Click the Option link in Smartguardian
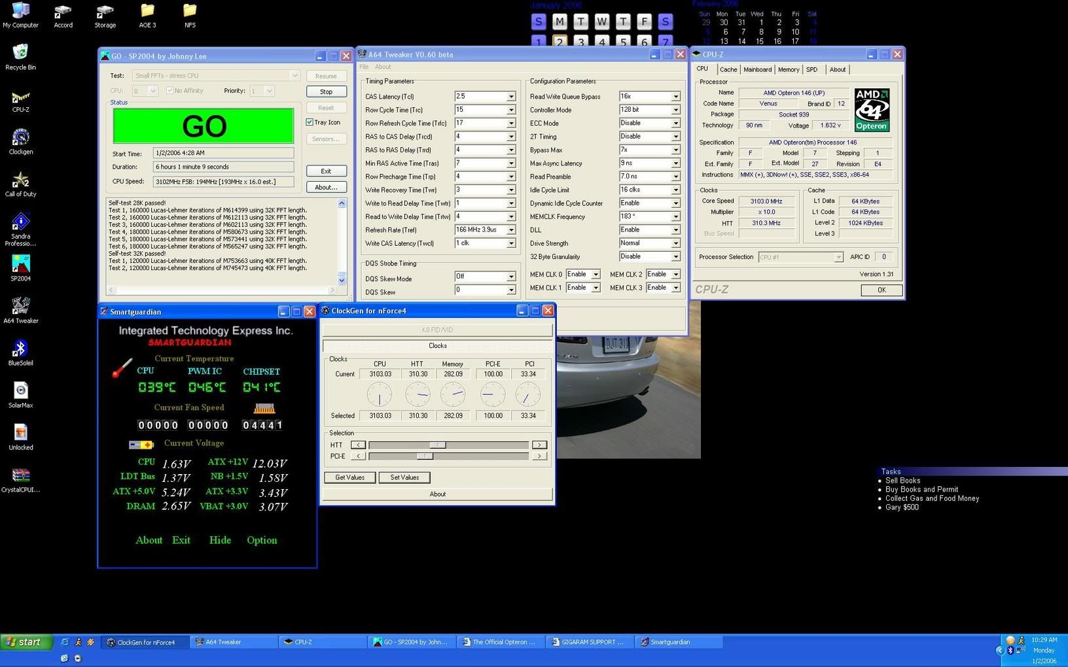The width and height of the screenshot is (1068, 667). (262, 540)
